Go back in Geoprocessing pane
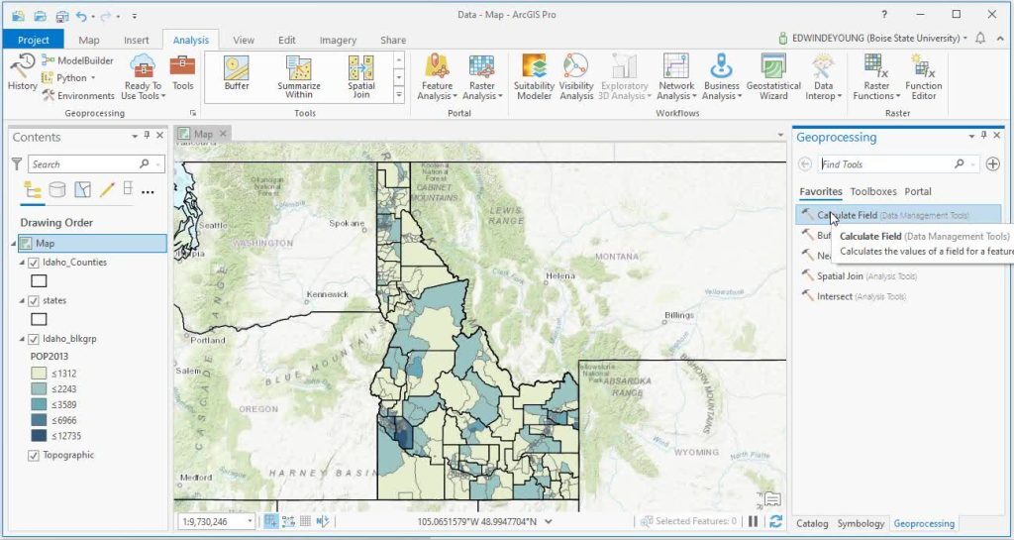Image resolution: width=1014 pixels, height=540 pixels. click(804, 164)
